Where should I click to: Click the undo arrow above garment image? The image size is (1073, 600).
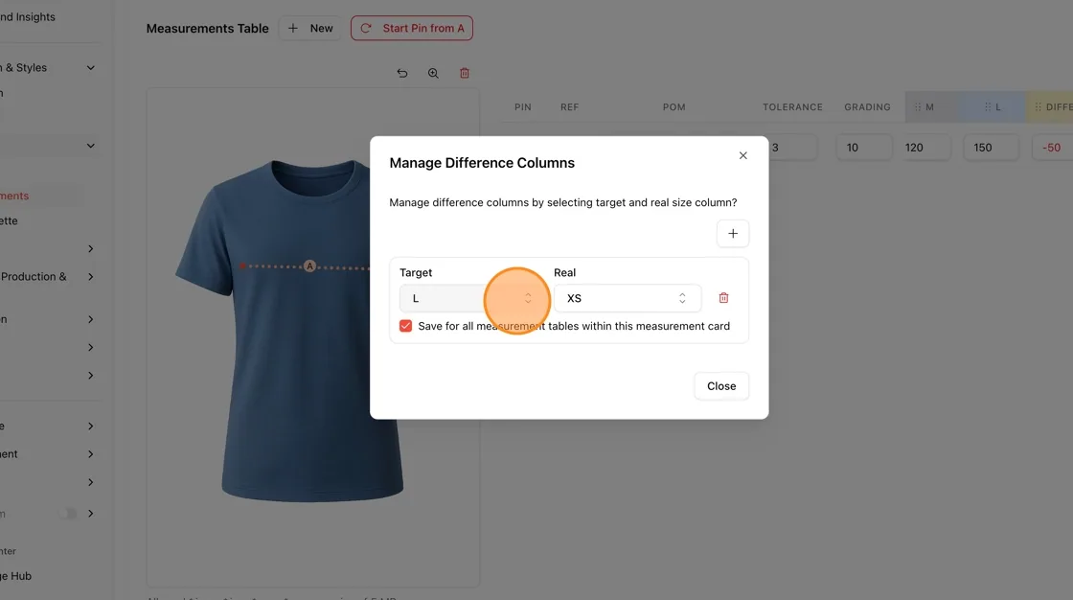click(x=402, y=73)
